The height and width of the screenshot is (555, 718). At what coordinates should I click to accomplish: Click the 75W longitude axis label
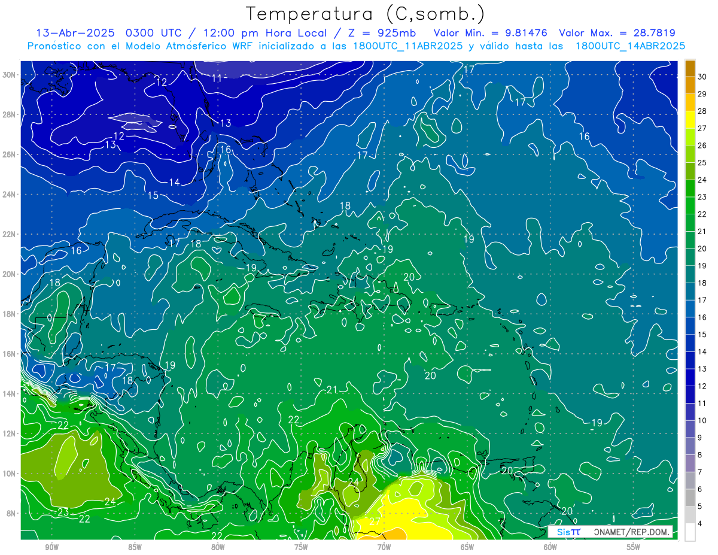coord(301,547)
